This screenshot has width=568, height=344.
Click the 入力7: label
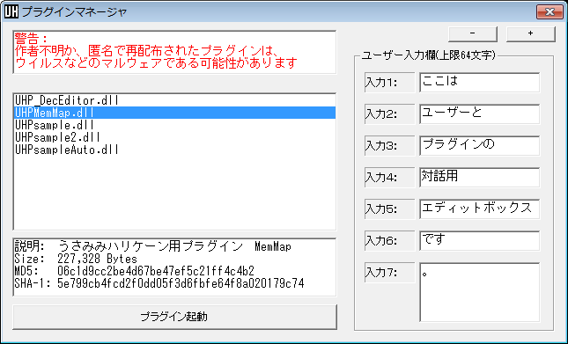pos(389,273)
